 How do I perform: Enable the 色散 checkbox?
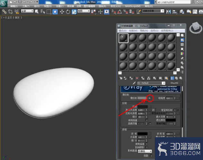[x=151, y=156]
